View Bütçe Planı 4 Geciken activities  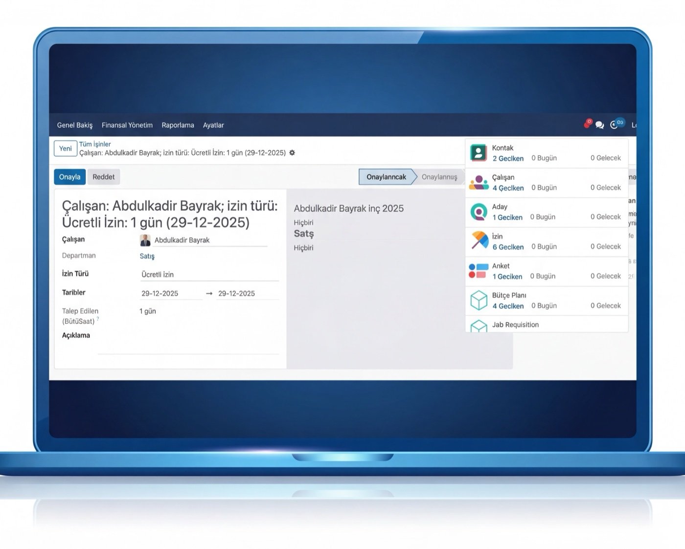click(x=508, y=306)
